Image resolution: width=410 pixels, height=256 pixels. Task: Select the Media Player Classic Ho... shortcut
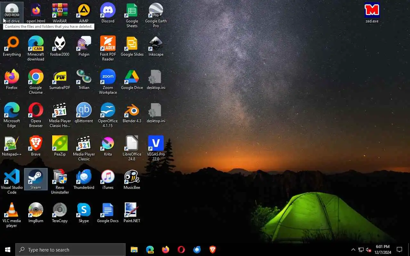[60, 115]
